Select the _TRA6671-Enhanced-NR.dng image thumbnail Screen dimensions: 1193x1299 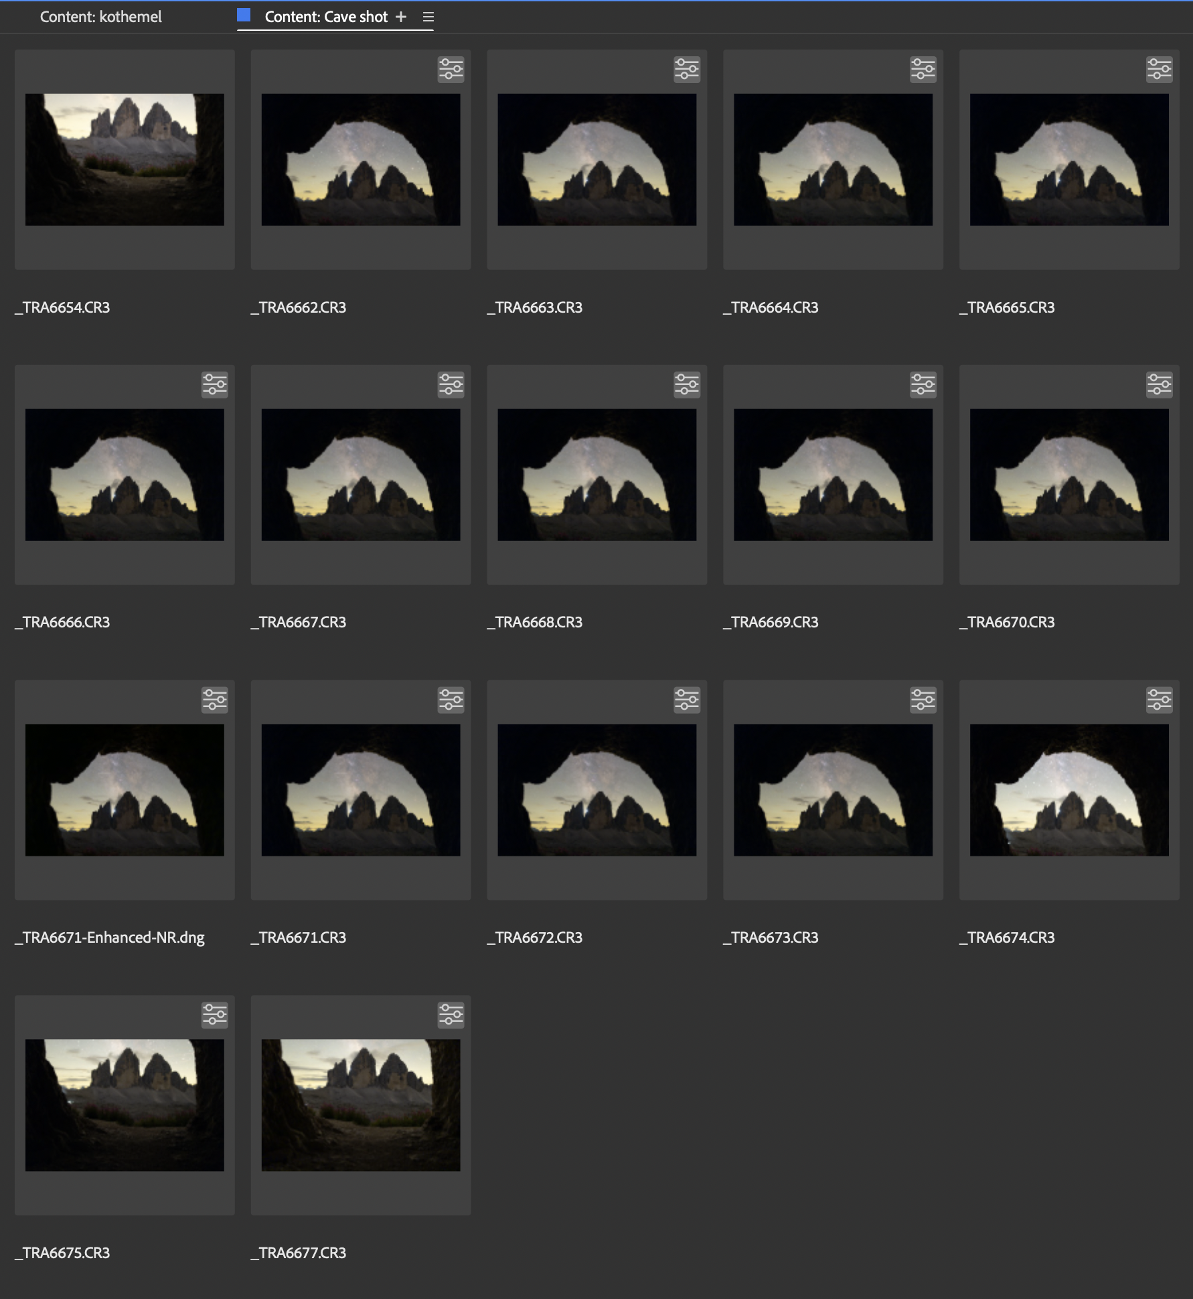tap(125, 790)
